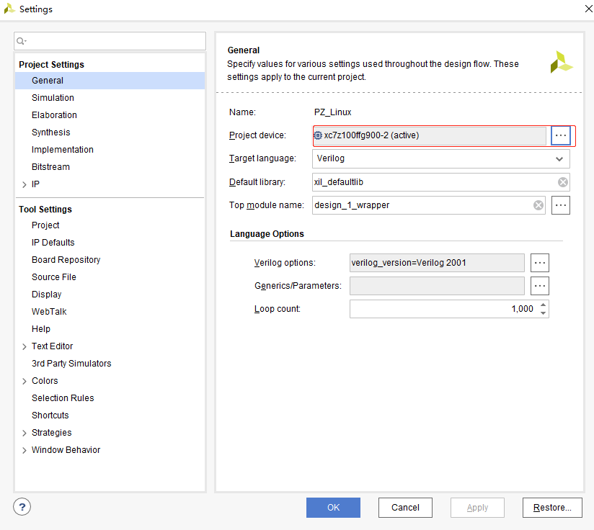594x530 pixels.
Task: Open Selection Rules settings
Action: (63, 398)
